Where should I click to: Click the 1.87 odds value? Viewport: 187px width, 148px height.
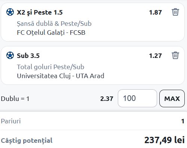tap(155, 12)
